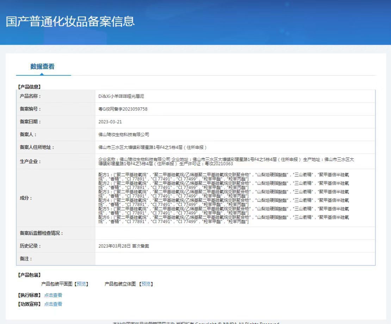Screen dimensions: 391x324
Task: Click the 备案日期 label
Action: tap(30, 122)
